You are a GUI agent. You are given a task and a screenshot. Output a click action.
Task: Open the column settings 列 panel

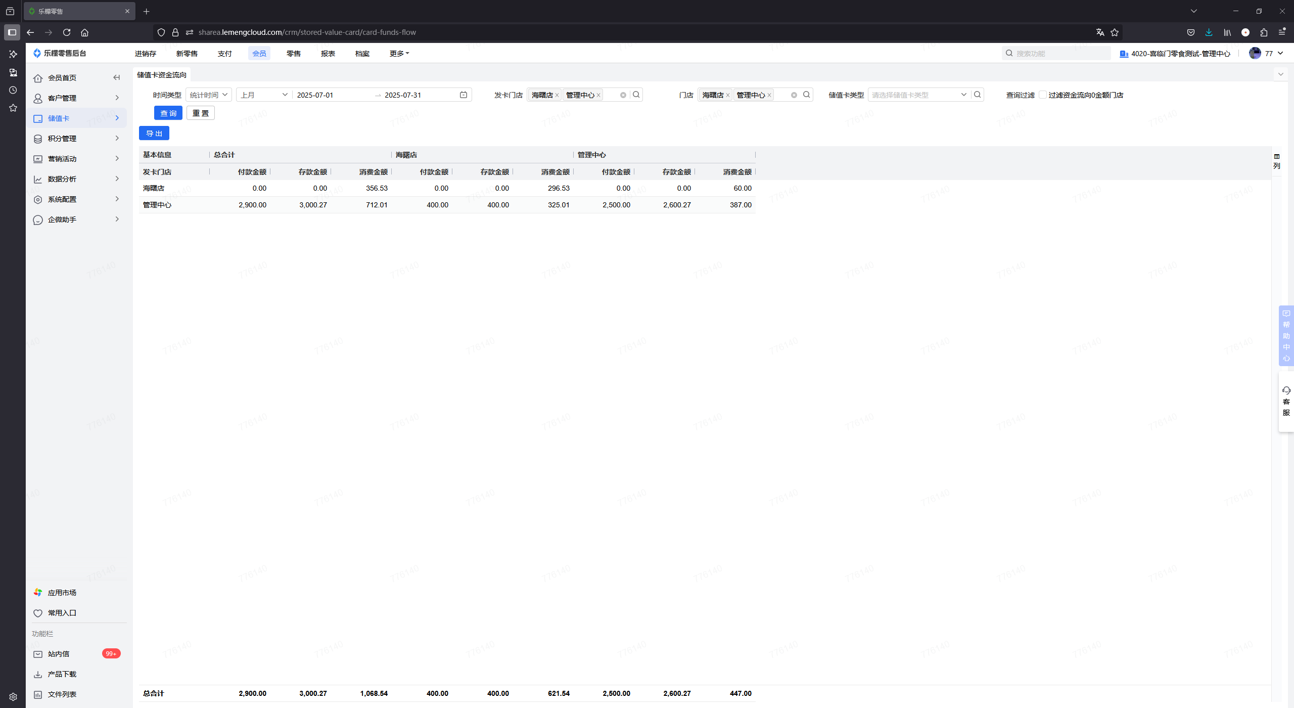click(x=1277, y=161)
